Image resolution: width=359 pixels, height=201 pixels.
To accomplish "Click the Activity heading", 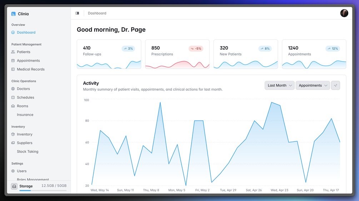I will (x=91, y=83).
